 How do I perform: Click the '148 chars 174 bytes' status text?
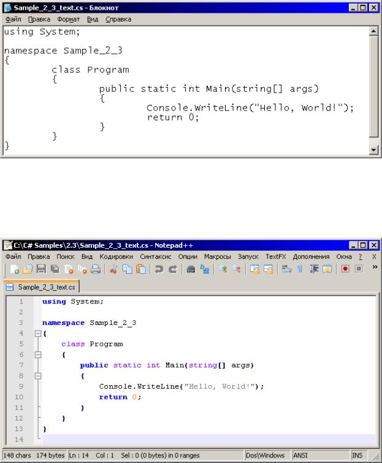[34, 455]
